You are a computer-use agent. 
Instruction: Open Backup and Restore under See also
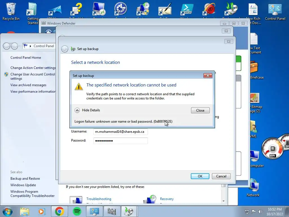(25, 179)
